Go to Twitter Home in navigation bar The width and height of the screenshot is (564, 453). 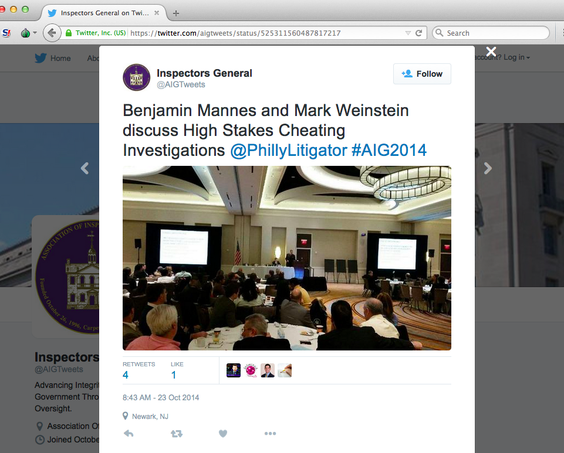[x=53, y=58]
